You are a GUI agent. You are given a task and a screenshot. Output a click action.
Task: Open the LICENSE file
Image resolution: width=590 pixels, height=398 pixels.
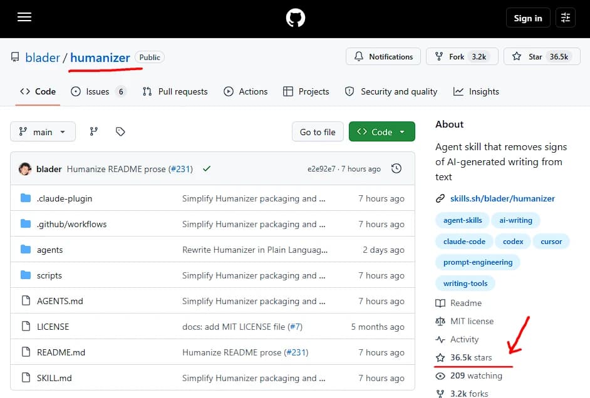[53, 327]
